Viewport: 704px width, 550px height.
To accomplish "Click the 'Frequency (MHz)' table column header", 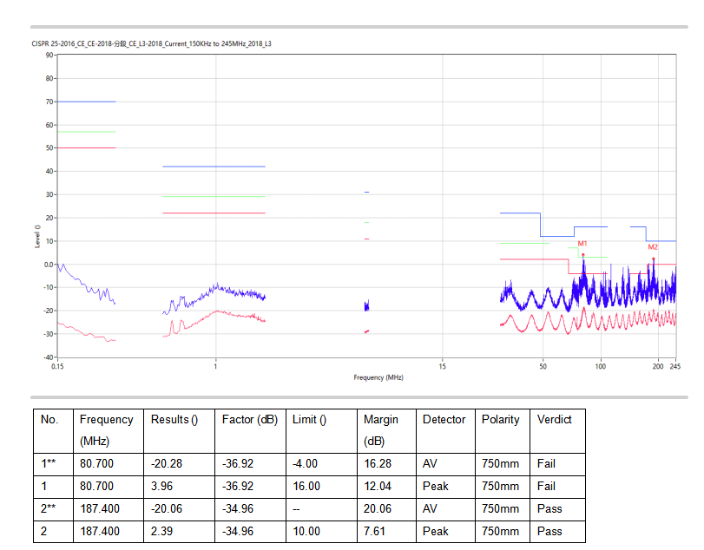I will (107, 430).
